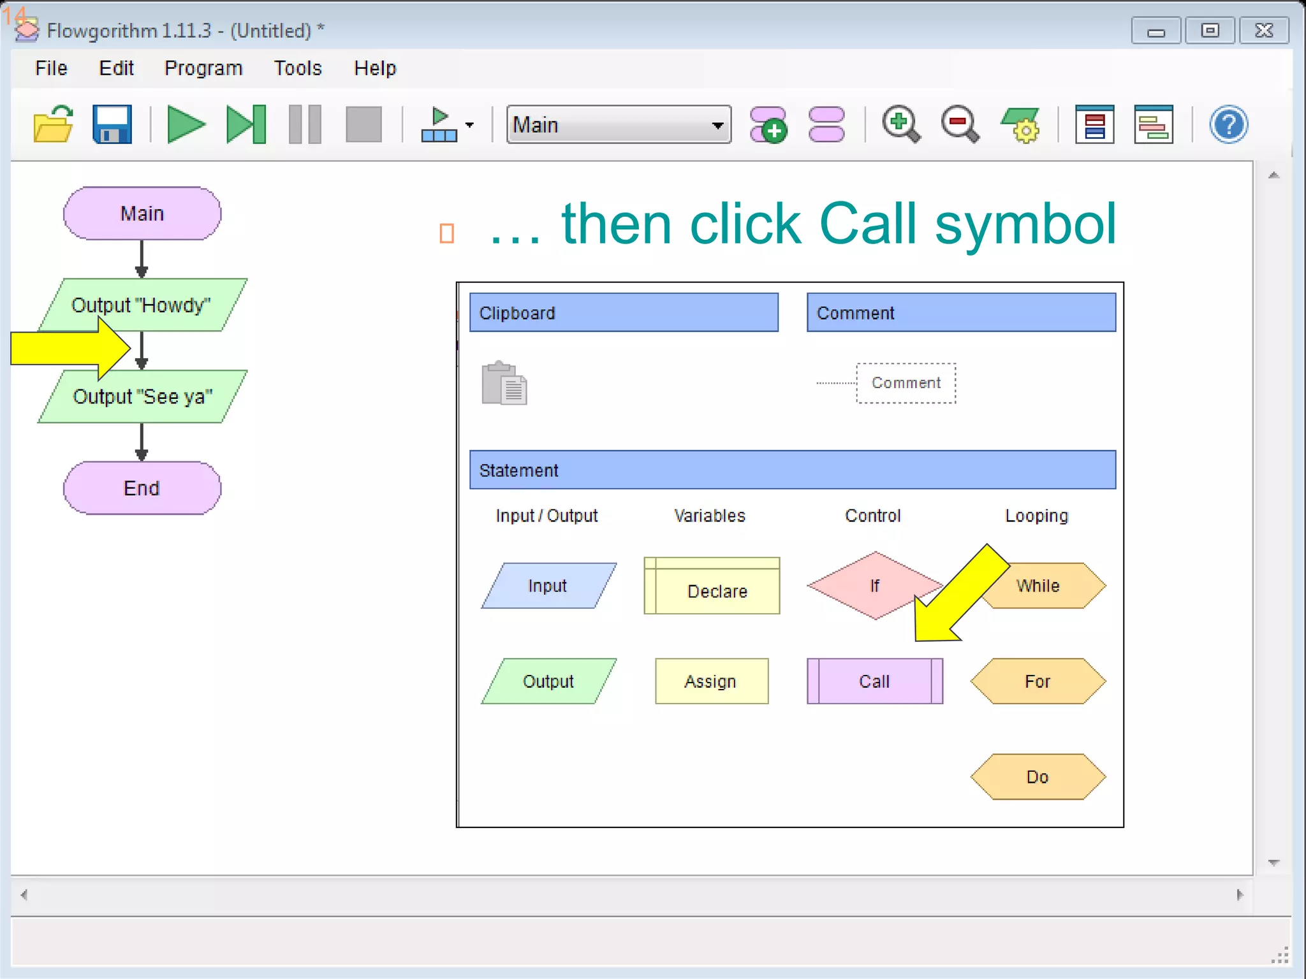Open the Function Manager pink icon
Image resolution: width=1306 pixels, height=979 pixels.
pyautogui.click(x=826, y=124)
